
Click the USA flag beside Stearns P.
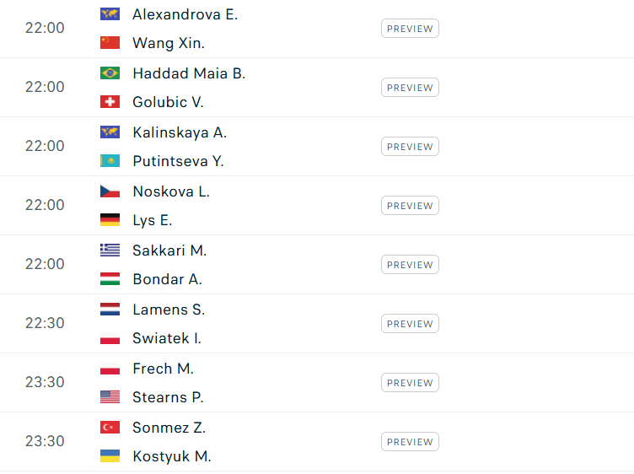tap(110, 397)
